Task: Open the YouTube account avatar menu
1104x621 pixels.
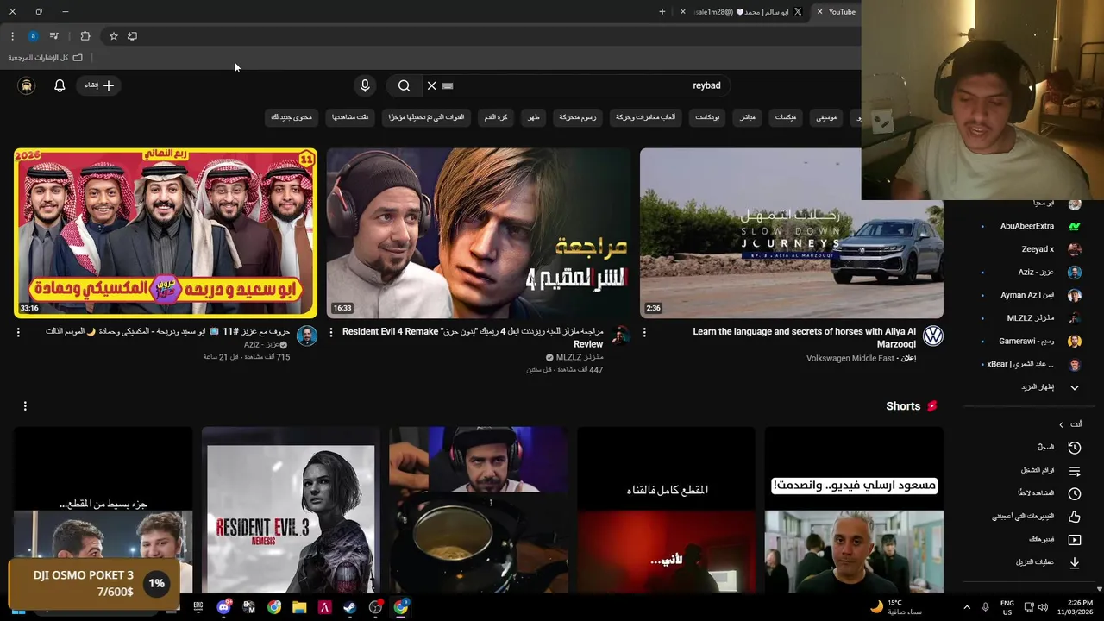Action: click(27, 85)
